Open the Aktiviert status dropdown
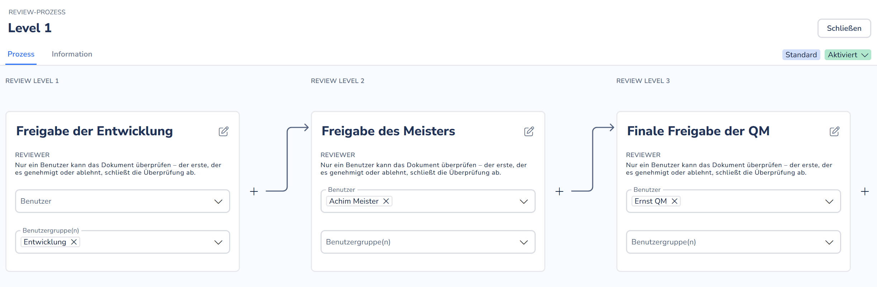Screen dimensions: 877x287 click(848, 55)
